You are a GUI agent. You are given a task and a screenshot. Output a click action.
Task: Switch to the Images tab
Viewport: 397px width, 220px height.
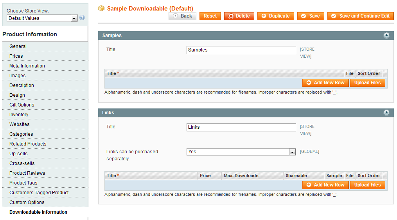point(45,76)
